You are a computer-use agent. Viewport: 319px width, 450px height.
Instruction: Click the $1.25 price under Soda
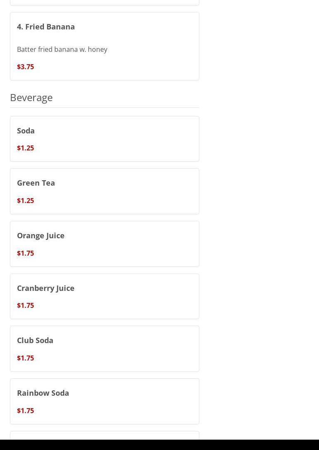pos(25,148)
